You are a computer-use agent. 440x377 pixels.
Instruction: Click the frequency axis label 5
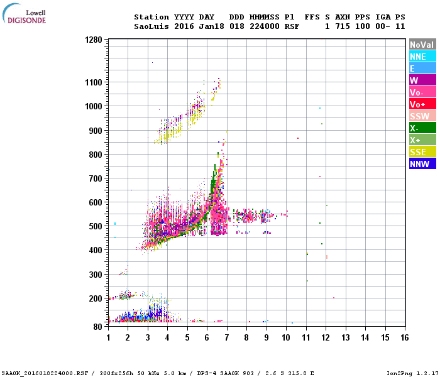pyautogui.click(x=187, y=337)
